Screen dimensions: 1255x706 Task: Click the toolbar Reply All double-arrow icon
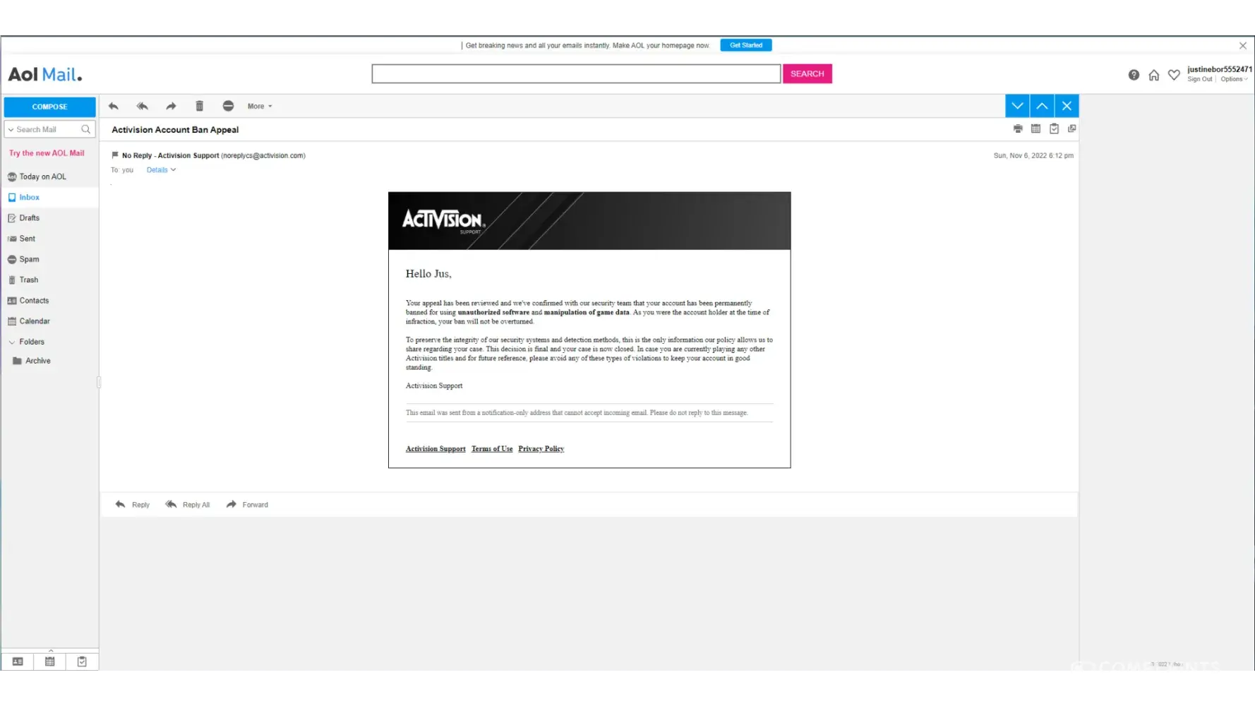[x=142, y=106]
